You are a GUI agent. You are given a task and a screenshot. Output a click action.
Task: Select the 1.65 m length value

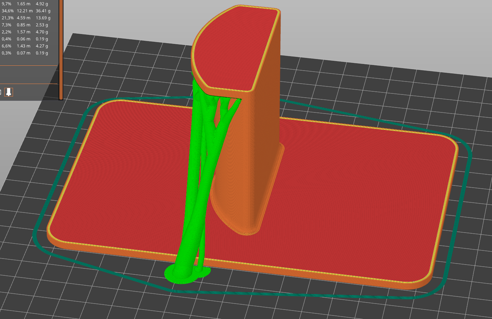[24, 4]
